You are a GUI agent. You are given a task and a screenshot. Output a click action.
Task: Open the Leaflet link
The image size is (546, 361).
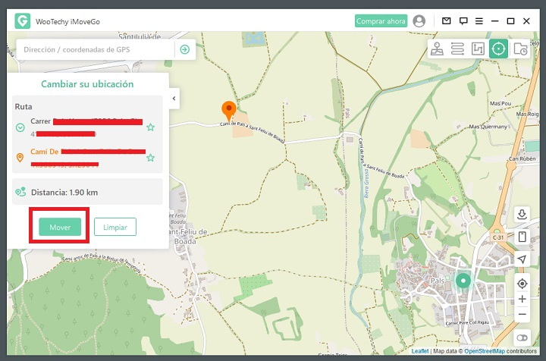point(420,351)
